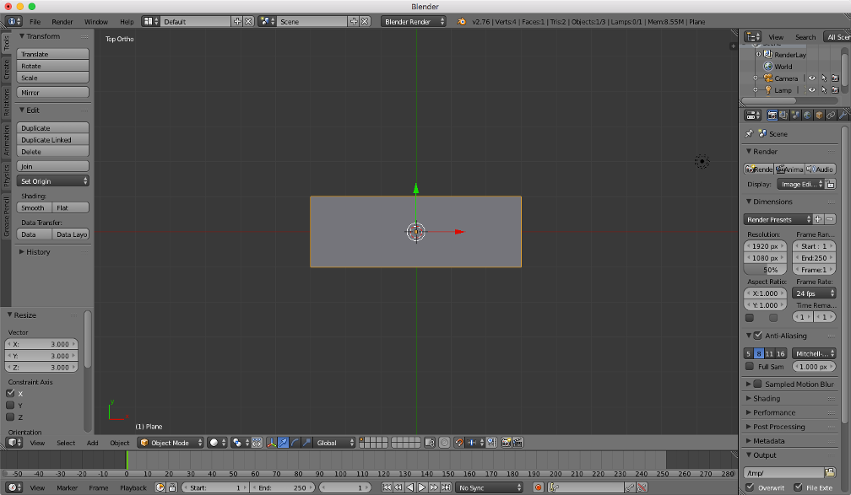Open the File menu
The height and width of the screenshot is (495, 851).
(x=35, y=22)
